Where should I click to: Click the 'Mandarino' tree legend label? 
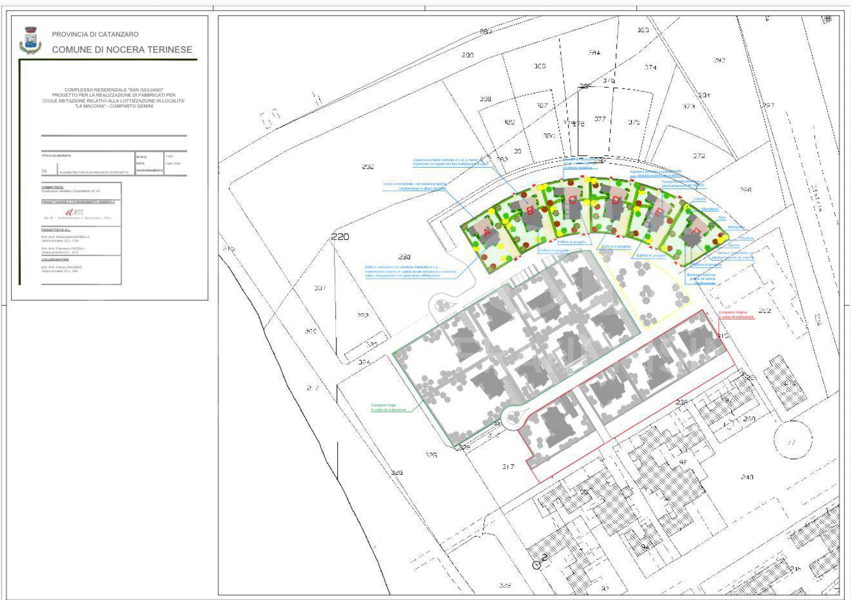[x=710, y=209]
